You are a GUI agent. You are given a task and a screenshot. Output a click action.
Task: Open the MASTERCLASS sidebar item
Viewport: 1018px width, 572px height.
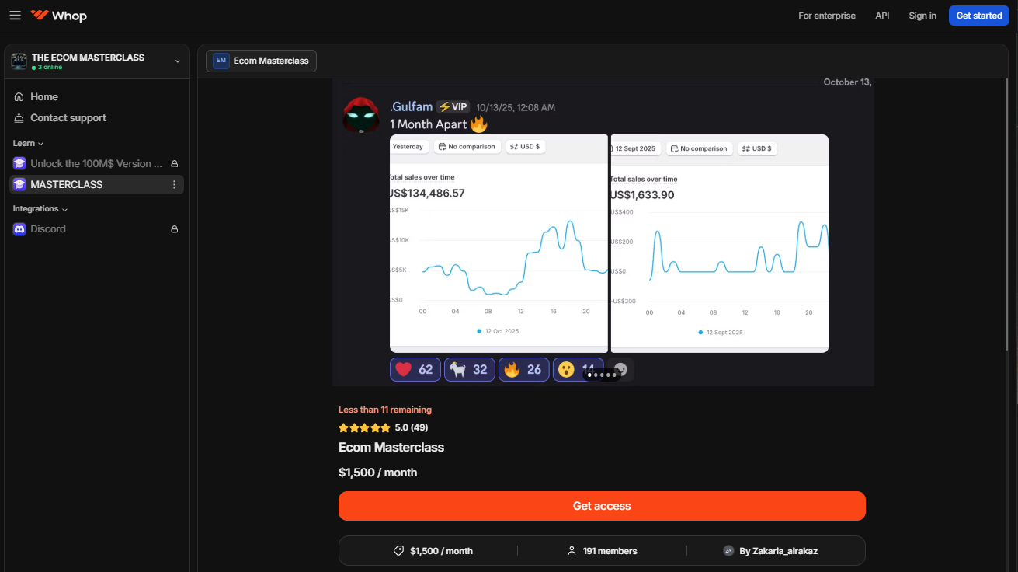67,185
